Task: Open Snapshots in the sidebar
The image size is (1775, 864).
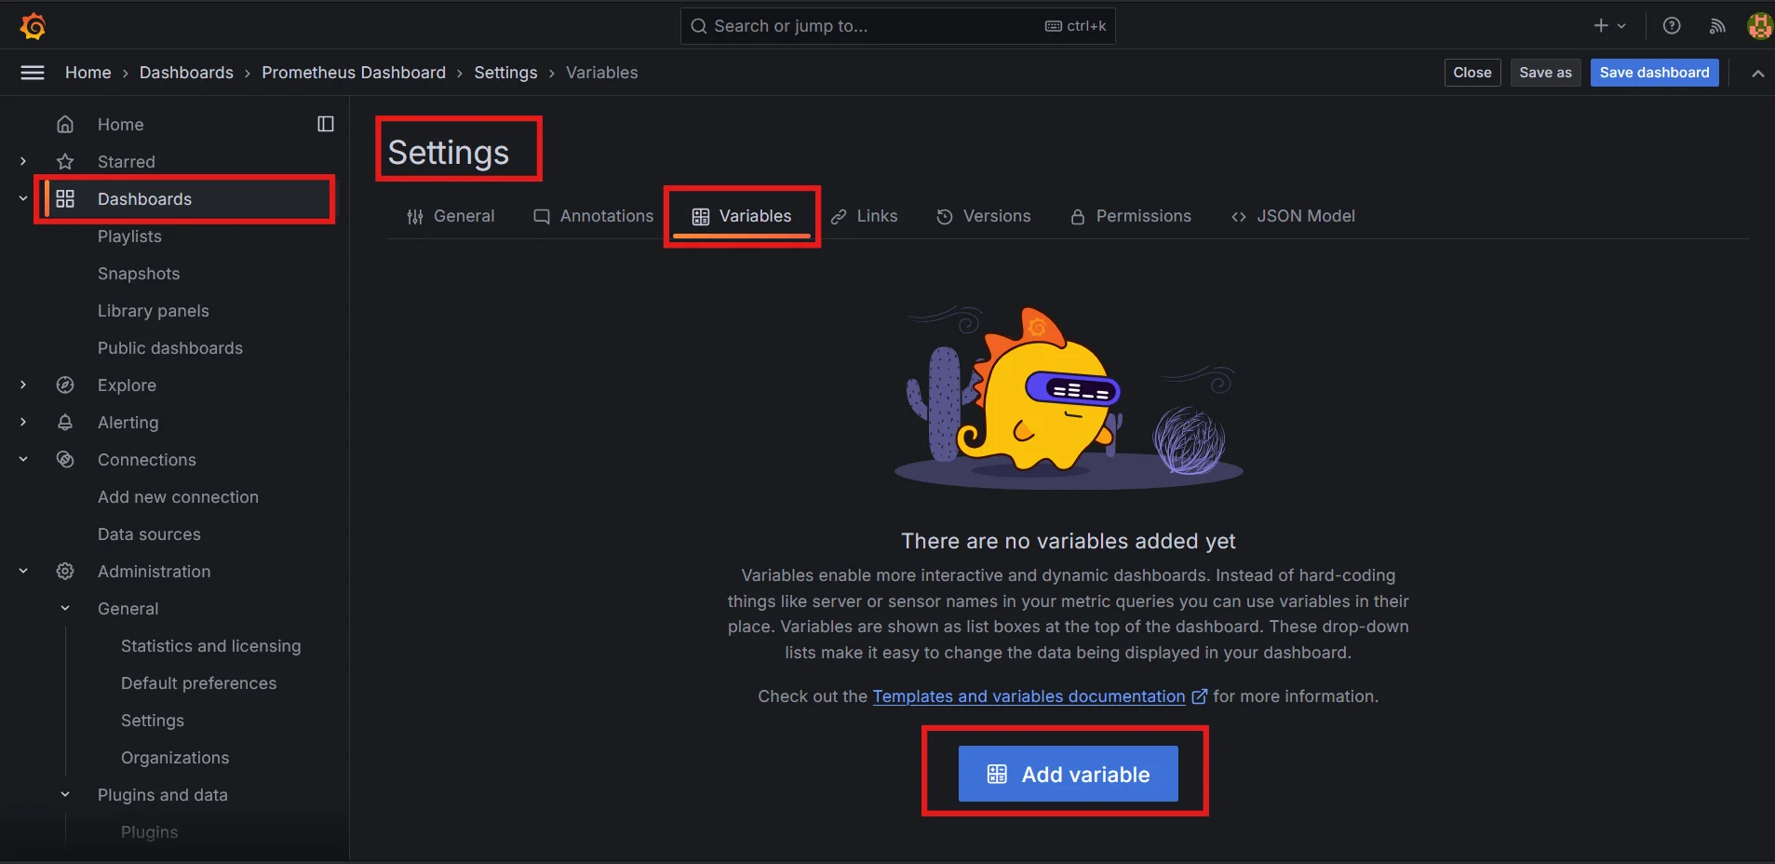Action: [x=139, y=274]
